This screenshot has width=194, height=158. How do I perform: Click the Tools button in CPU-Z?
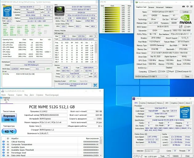pyautogui.click(x=162, y=156)
